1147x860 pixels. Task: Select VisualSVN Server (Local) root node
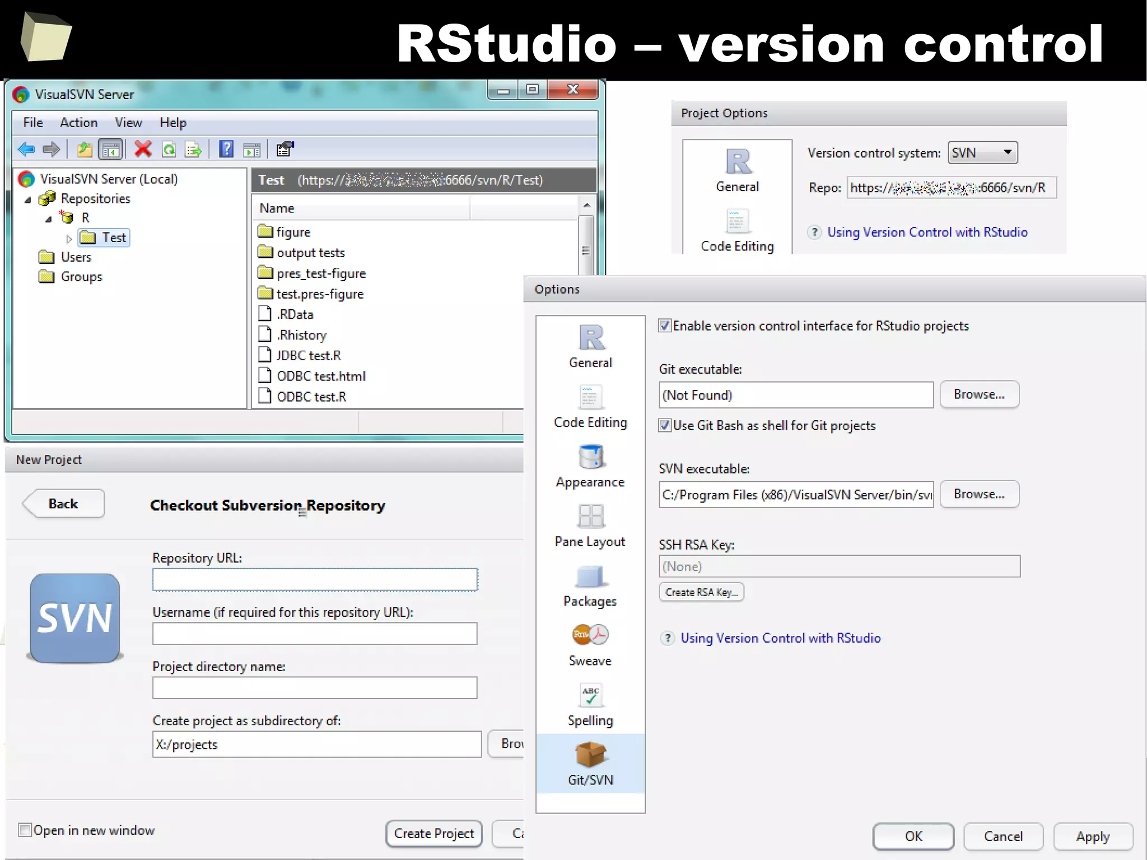pyautogui.click(x=98, y=179)
